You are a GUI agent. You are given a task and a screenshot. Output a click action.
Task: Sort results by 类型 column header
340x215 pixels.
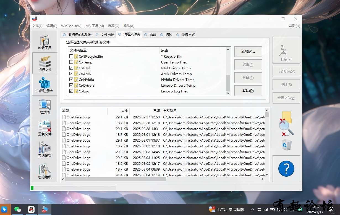[x=84, y=111]
